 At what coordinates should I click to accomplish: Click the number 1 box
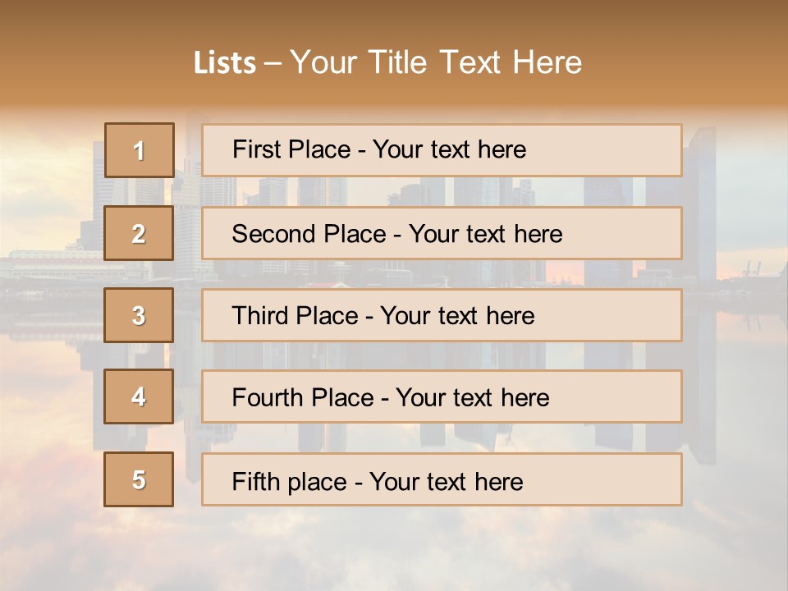pyautogui.click(x=139, y=150)
